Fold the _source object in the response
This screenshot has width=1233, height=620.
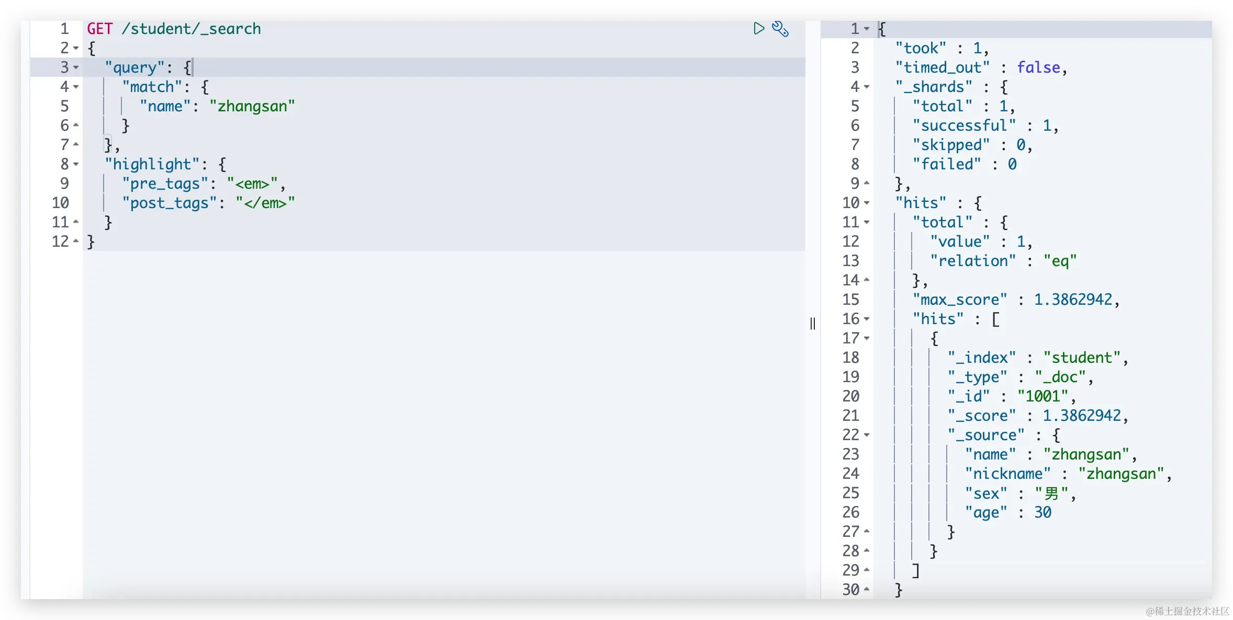tap(867, 435)
